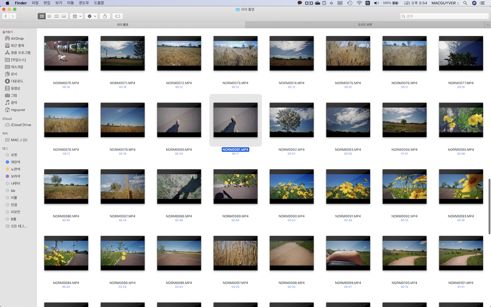
Task: Select the MAC J (2) volume
Action: point(19,140)
